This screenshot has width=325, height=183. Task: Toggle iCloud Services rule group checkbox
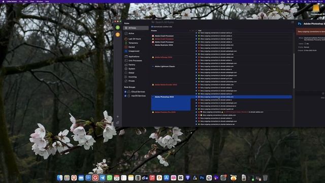[125, 91]
